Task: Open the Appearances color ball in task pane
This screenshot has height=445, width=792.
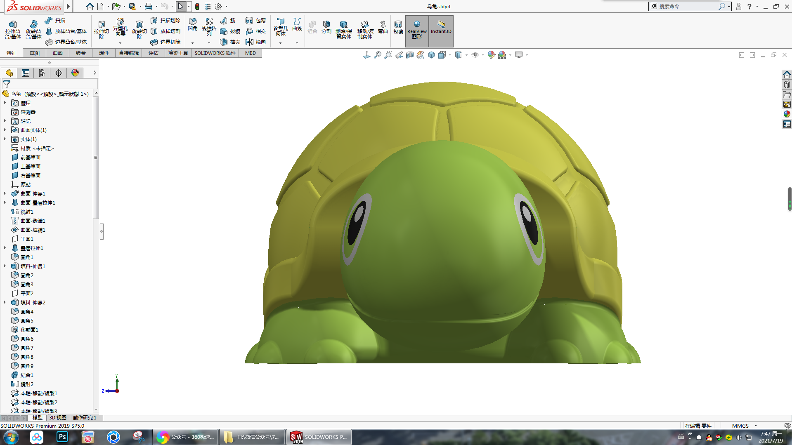Action: [x=787, y=114]
